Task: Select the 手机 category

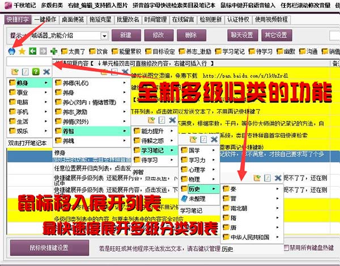Action: click(29, 112)
